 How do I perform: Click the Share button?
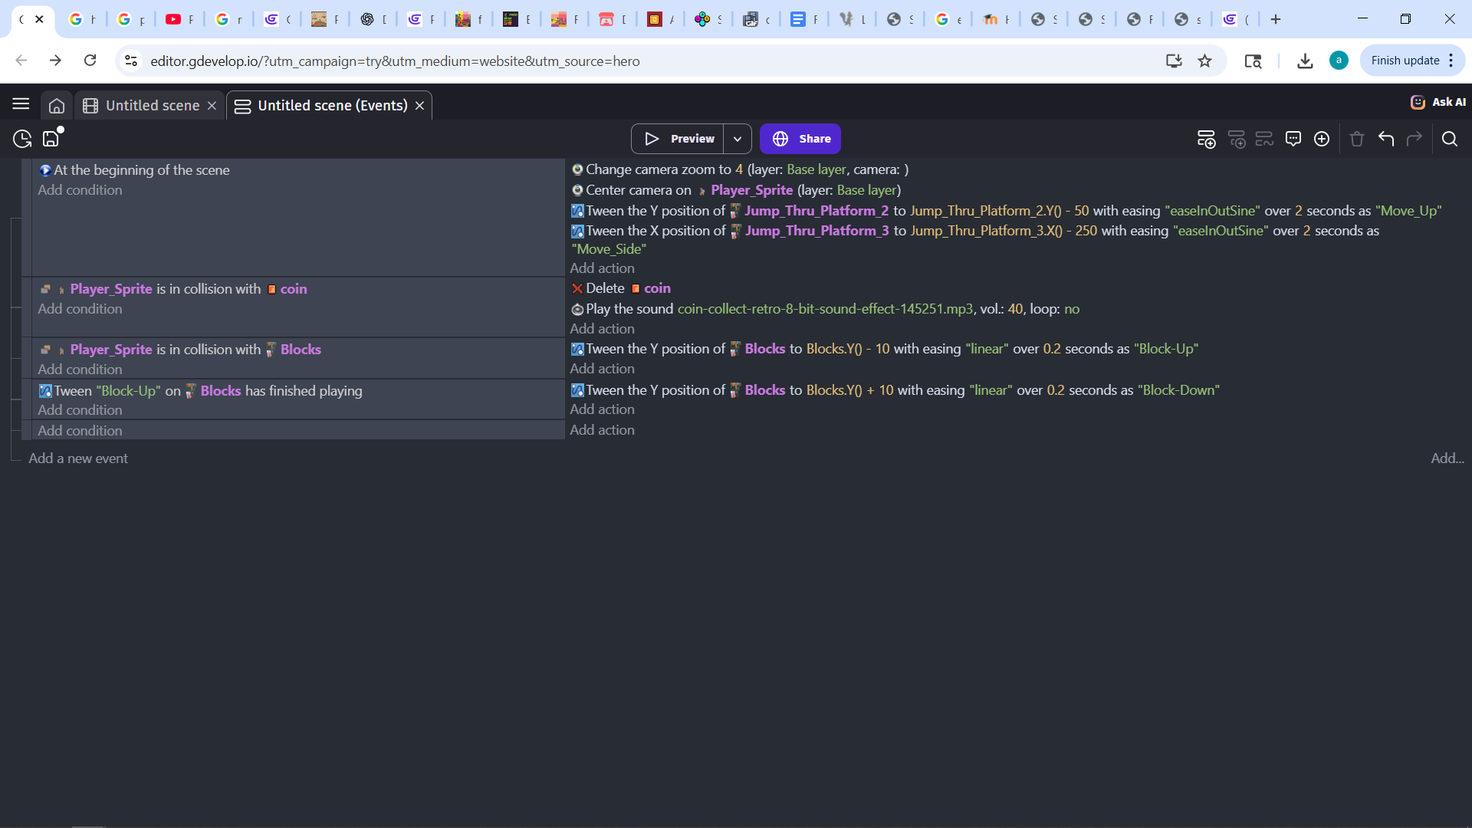coord(800,139)
